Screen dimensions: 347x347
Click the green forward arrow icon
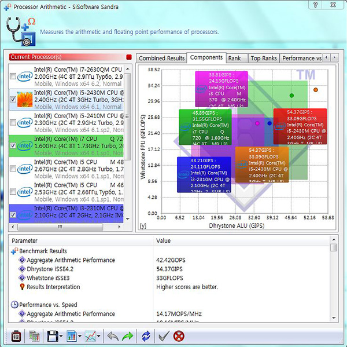[127, 337]
